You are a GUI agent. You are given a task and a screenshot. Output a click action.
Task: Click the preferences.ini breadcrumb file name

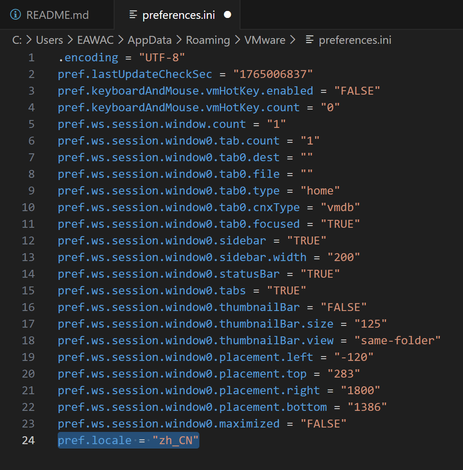coord(355,40)
